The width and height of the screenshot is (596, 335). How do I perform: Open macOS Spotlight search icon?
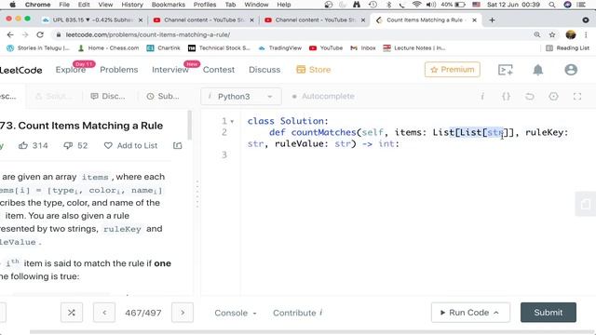point(552,5)
